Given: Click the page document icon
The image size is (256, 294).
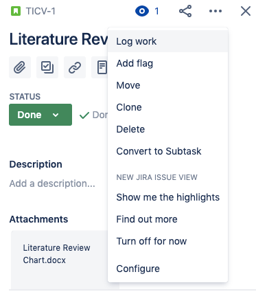Looking at the screenshot, I should (x=100, y=67).
